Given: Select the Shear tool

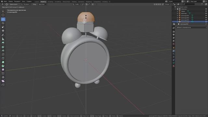Looking at the screenshot, I should point(3,81).
